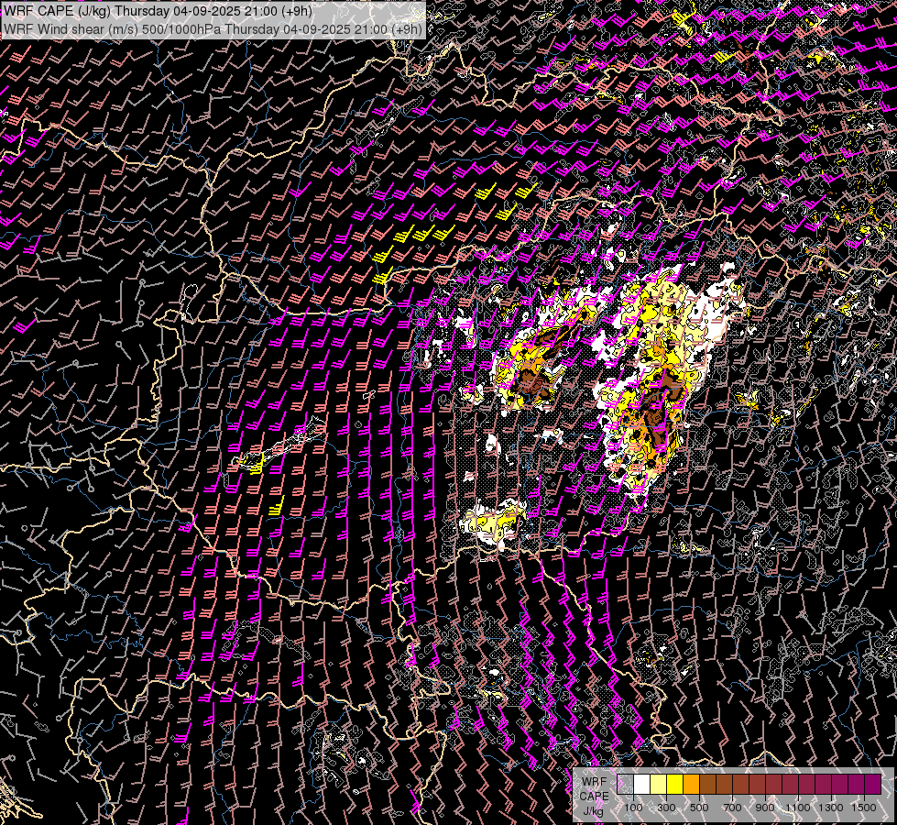Click the legend value 1100
The image size is (897, 825).
coord(798,808)
